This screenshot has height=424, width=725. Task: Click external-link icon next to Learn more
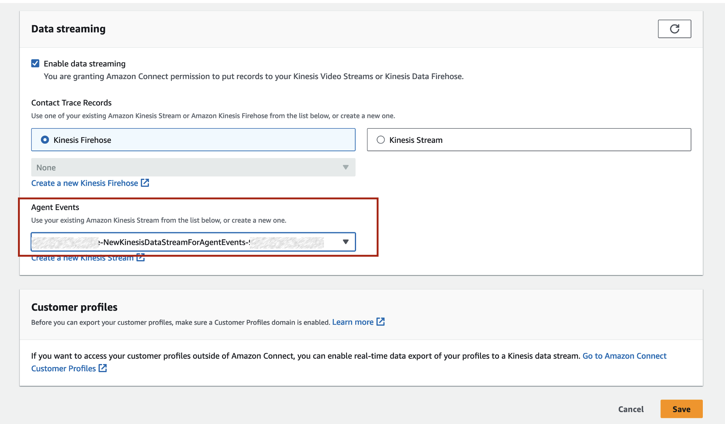click(380, 322)
